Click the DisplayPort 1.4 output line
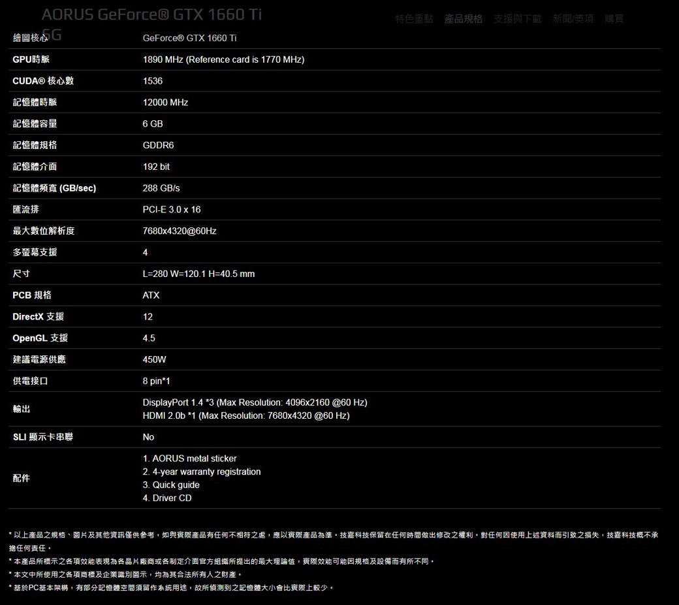The image size is (679, 605). click(255, 402)
